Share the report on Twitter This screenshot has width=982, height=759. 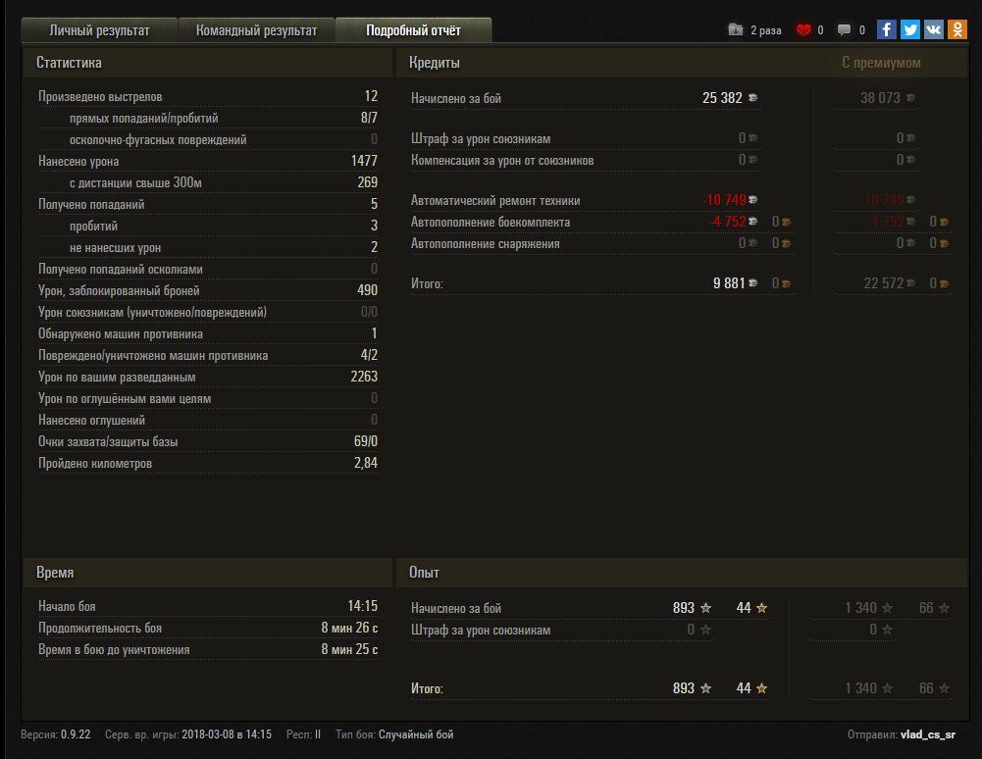910,29
